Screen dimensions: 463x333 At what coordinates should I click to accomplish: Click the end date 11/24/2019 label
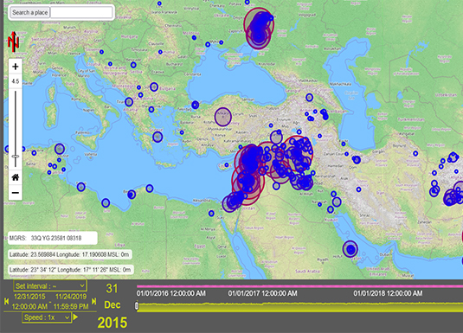[x=71, y=297]
